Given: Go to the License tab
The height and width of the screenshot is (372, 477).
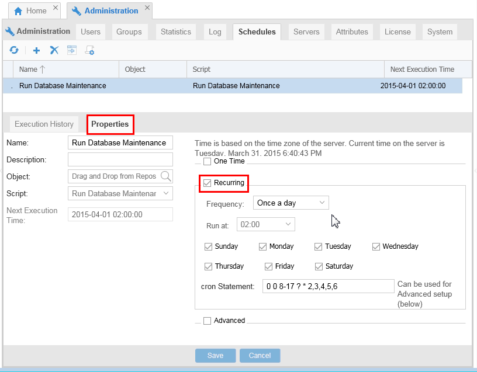Looking at the screenshot, I should [397, 32].
